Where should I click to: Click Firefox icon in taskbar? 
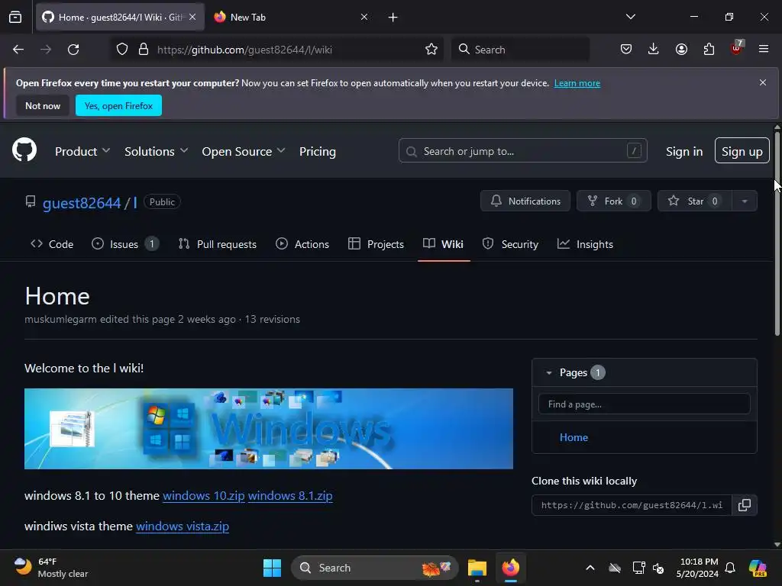pos(511,568)
